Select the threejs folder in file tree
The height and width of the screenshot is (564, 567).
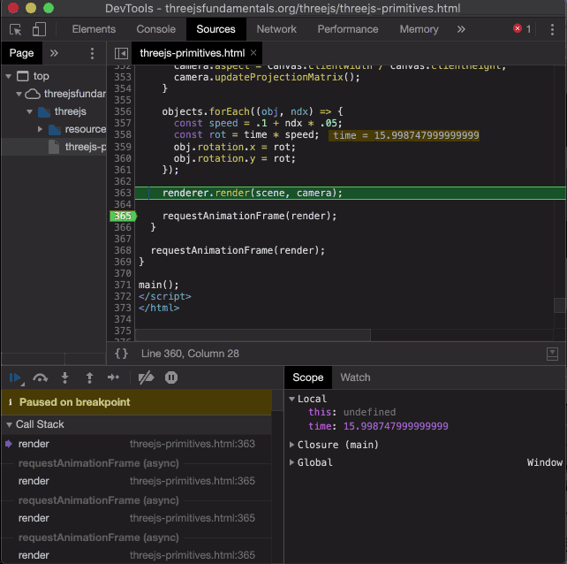pyautogui.click(x=70, y=111)
